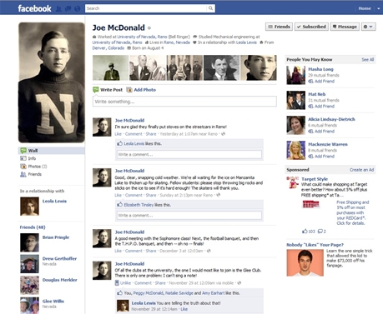The image size is (383, 314).
Task: Click privacy globe icon on streetcars post
Action: (223, 134)
